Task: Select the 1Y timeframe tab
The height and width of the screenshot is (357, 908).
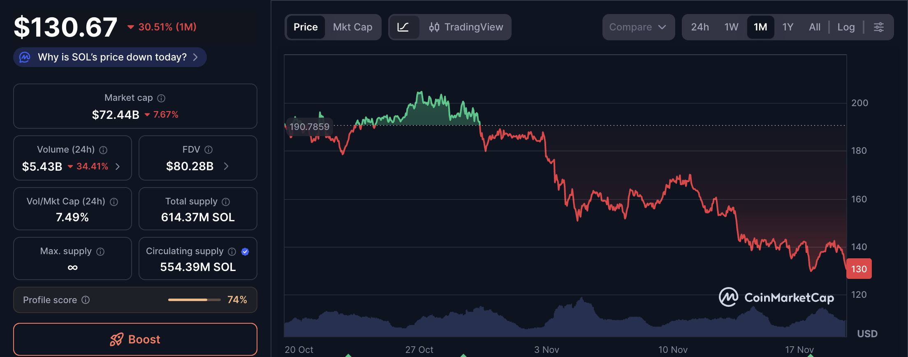Action: coord(788,27)
